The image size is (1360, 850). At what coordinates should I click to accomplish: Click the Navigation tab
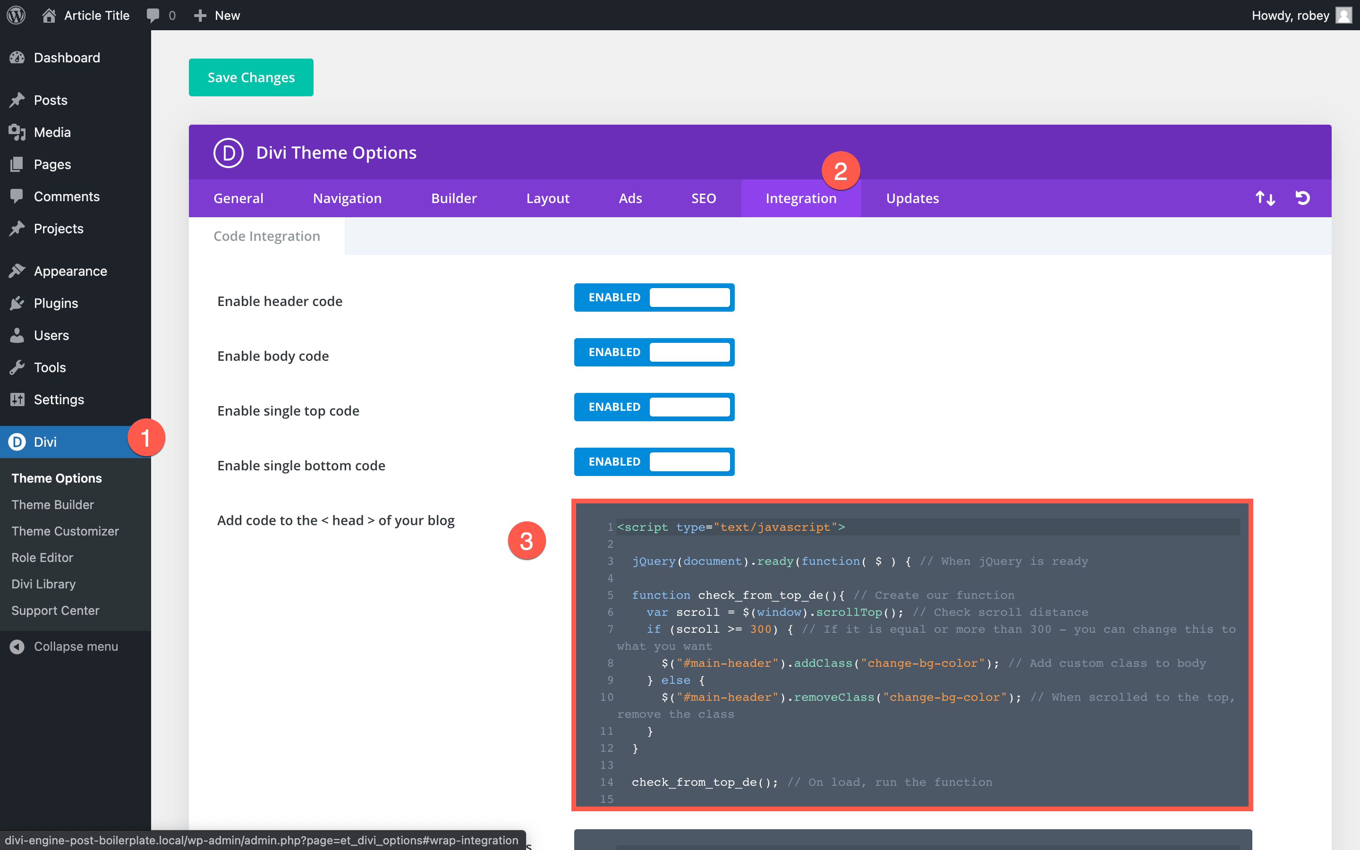(348, 199)
